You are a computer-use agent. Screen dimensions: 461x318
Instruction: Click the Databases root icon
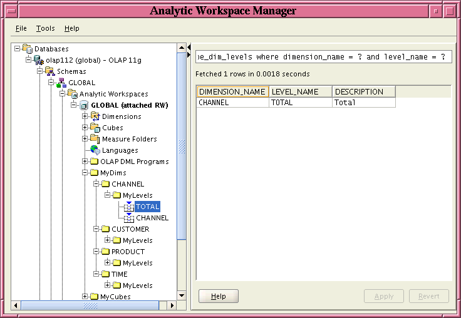(27, 49)
